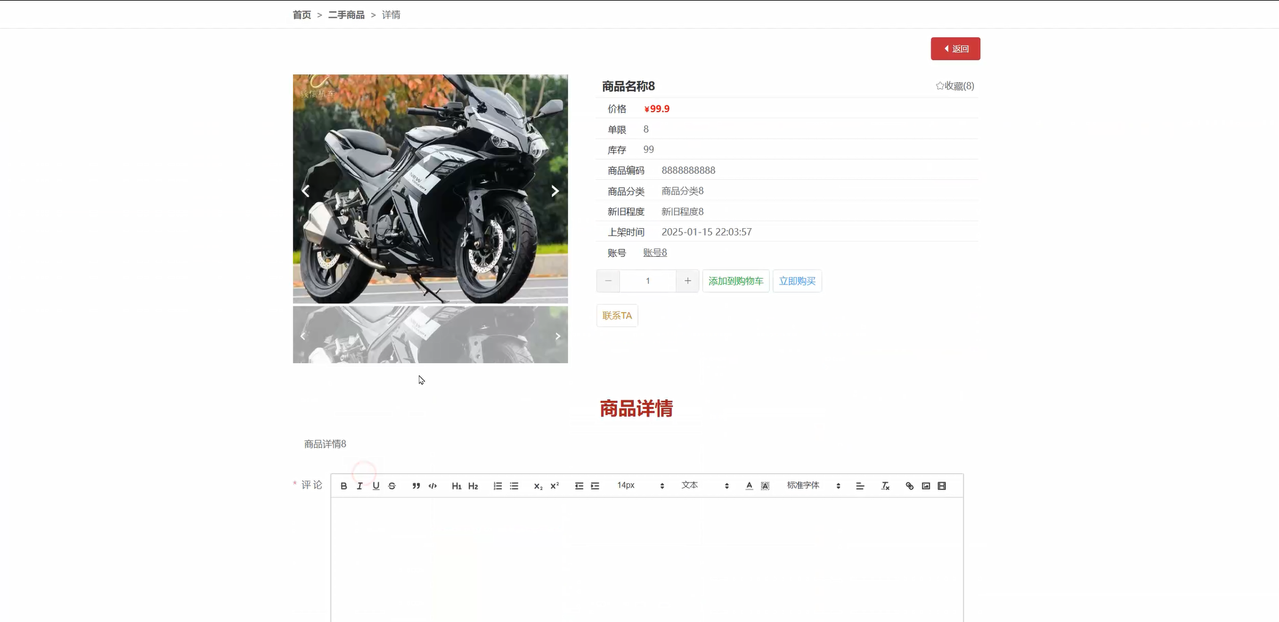Apply Heading 1 style in the editor
The width and height of the screenshot is (1279, 622).
[x=456, y=485]
